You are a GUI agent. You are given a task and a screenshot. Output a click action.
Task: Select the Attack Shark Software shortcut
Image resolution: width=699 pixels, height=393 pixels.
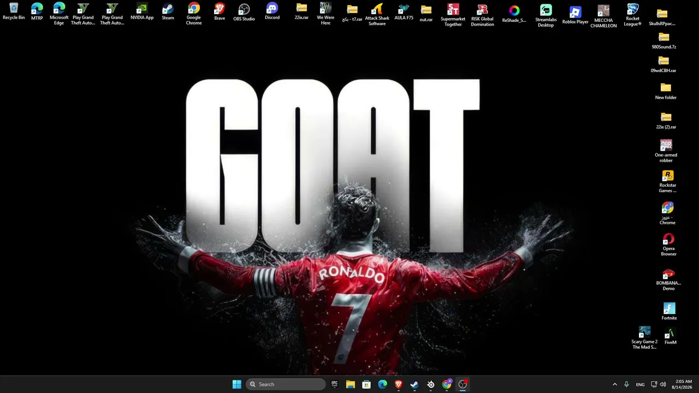(377, 15)
